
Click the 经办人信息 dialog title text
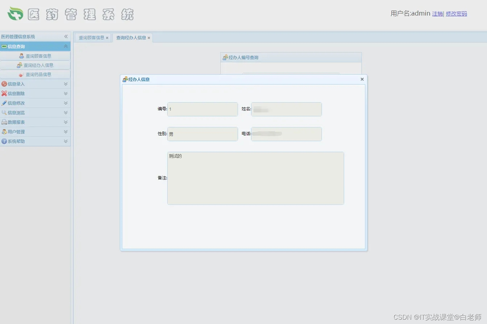(139, 79)
